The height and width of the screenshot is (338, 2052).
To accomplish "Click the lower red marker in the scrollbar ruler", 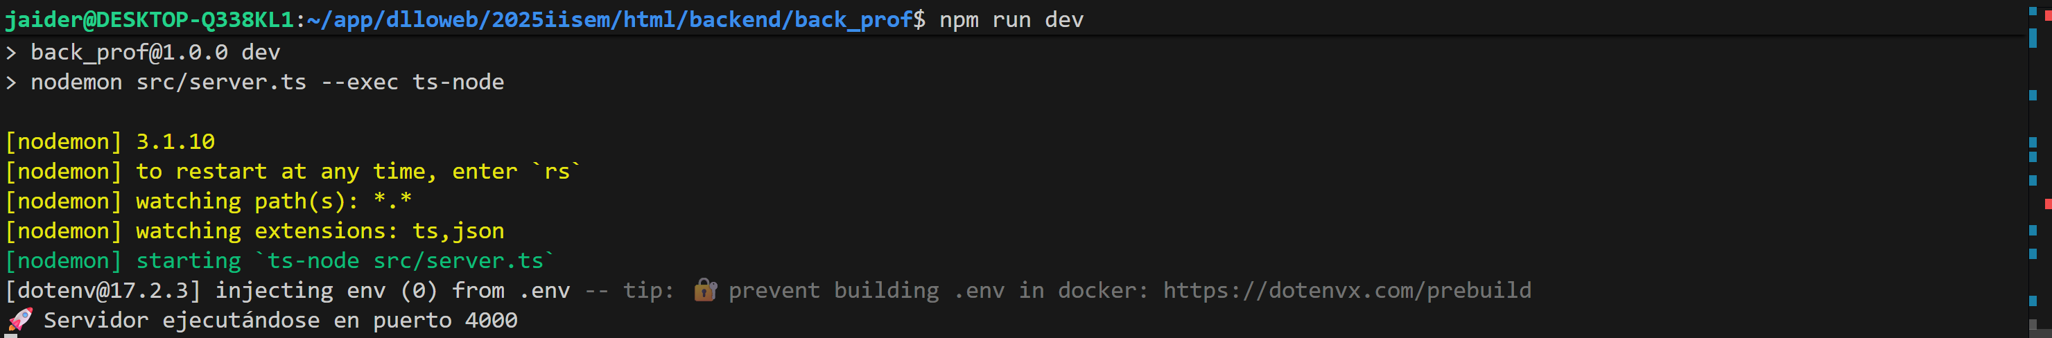I will (x=2048, y=204).
